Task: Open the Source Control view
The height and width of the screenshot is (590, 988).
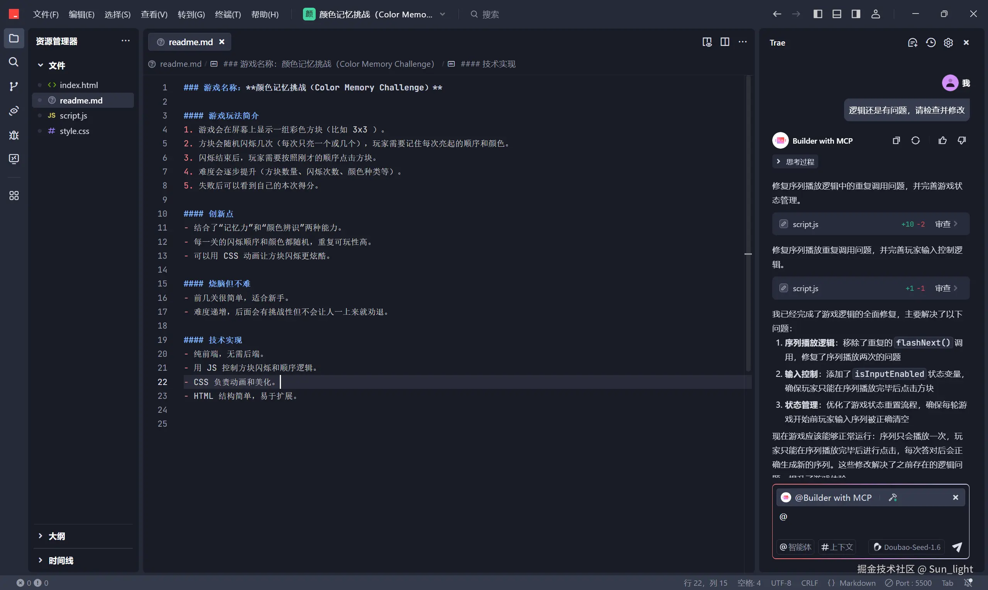Action: [14, 86]
